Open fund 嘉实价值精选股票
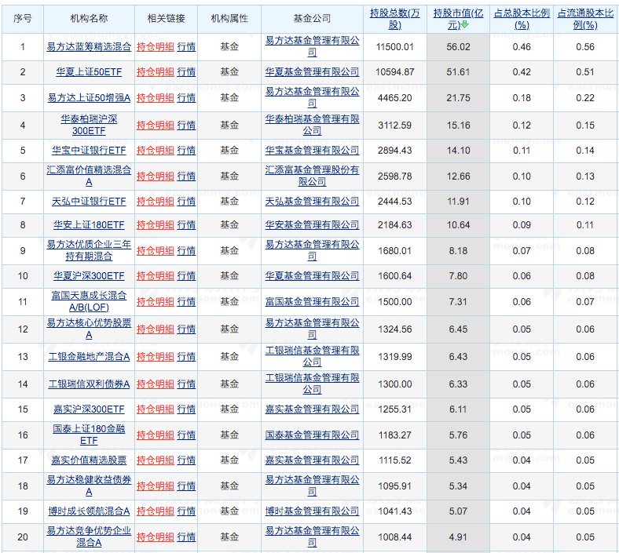The height and width of the screenshot is (553, 619). (x=89, y=460)
